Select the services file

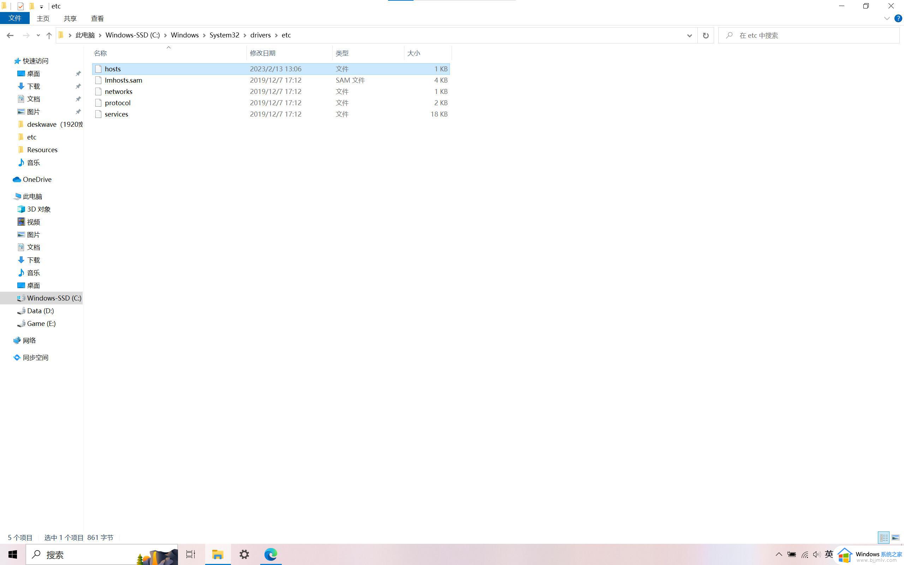[x=116, y=114]
